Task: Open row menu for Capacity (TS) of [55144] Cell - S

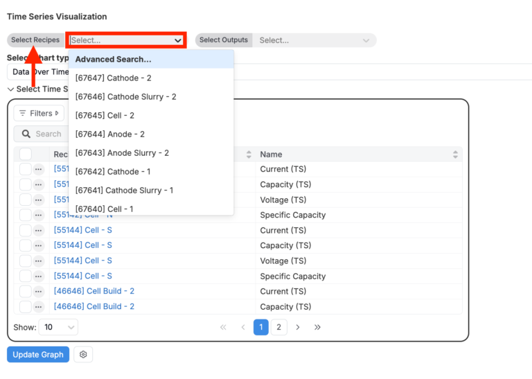Action: pyautogui.click(x=38, y=246)
